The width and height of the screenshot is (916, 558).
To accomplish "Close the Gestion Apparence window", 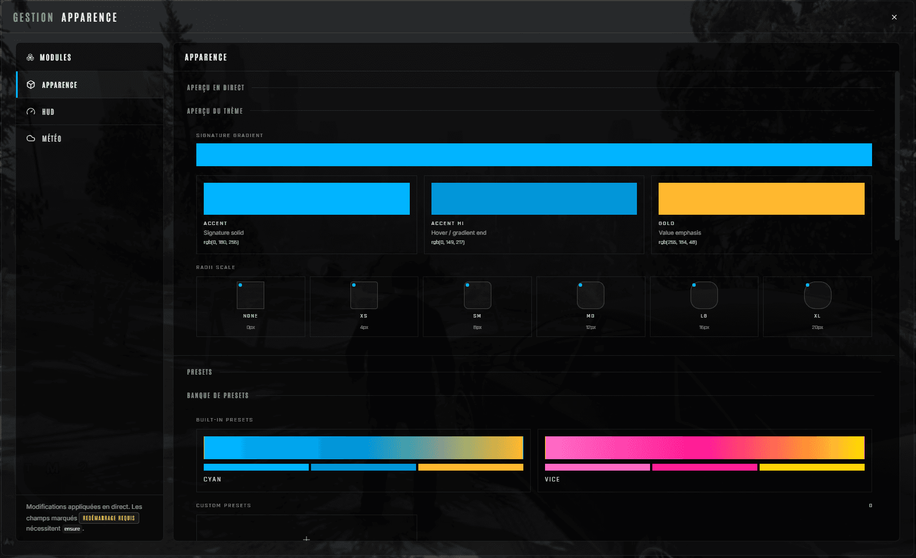I will (894, 17).
